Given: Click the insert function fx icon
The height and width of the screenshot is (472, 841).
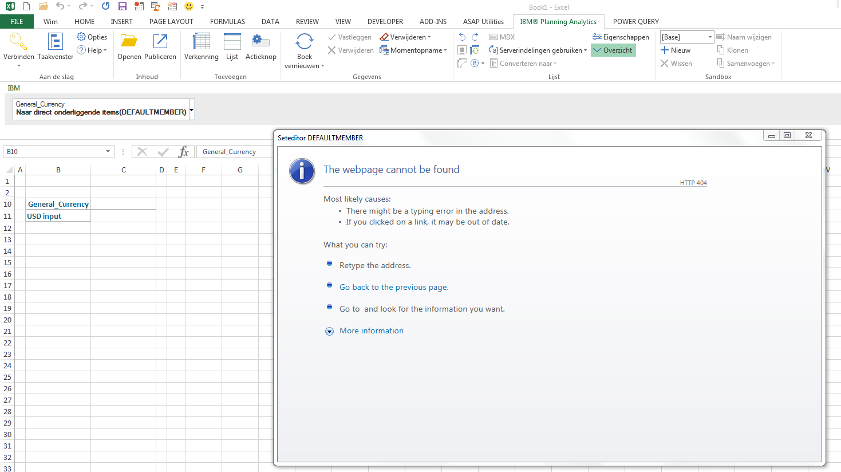Looking at the screenshot, I should click(183, 152).
